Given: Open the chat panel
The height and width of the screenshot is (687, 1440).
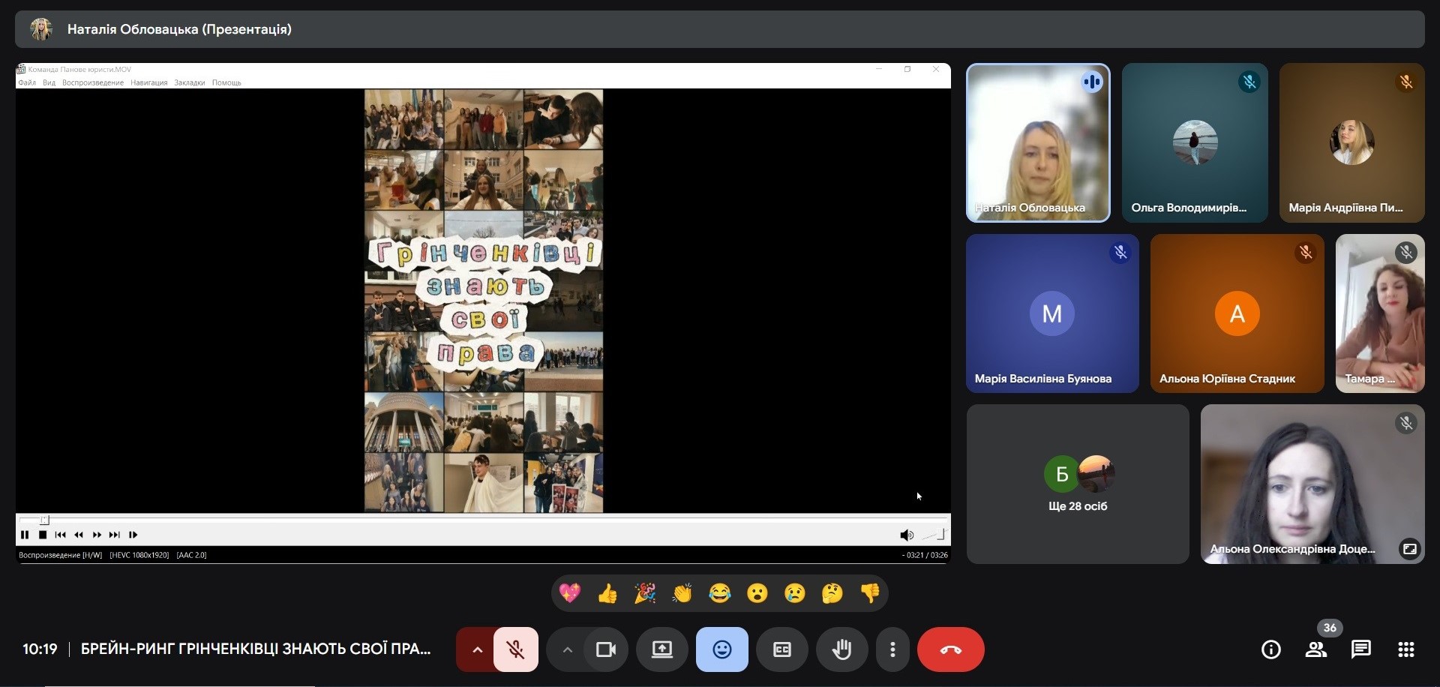Looking at the screenshot, I should coord(1360,649).
